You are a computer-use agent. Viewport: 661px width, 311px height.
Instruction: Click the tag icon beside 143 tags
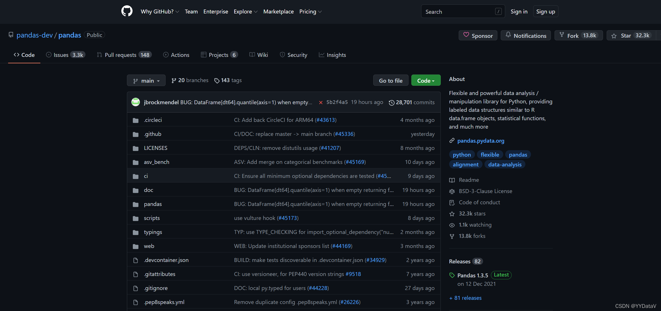(x=217, y=81)
